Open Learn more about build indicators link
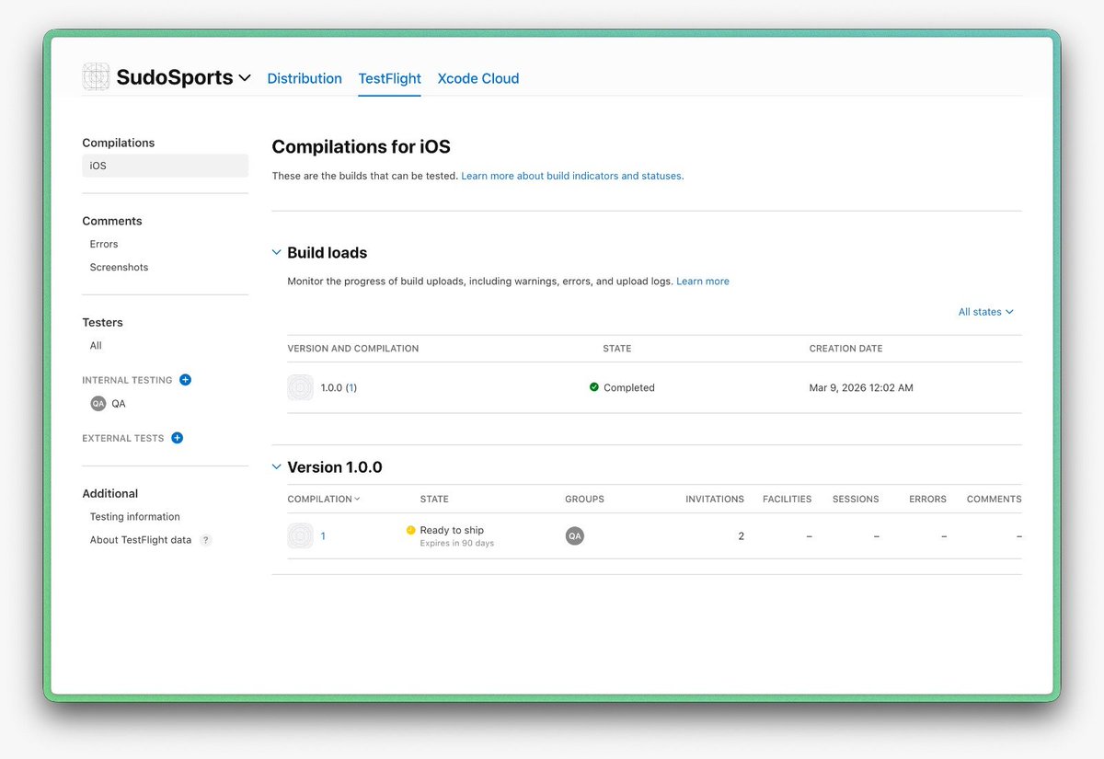1104x759 pixels. coord(572,176)
